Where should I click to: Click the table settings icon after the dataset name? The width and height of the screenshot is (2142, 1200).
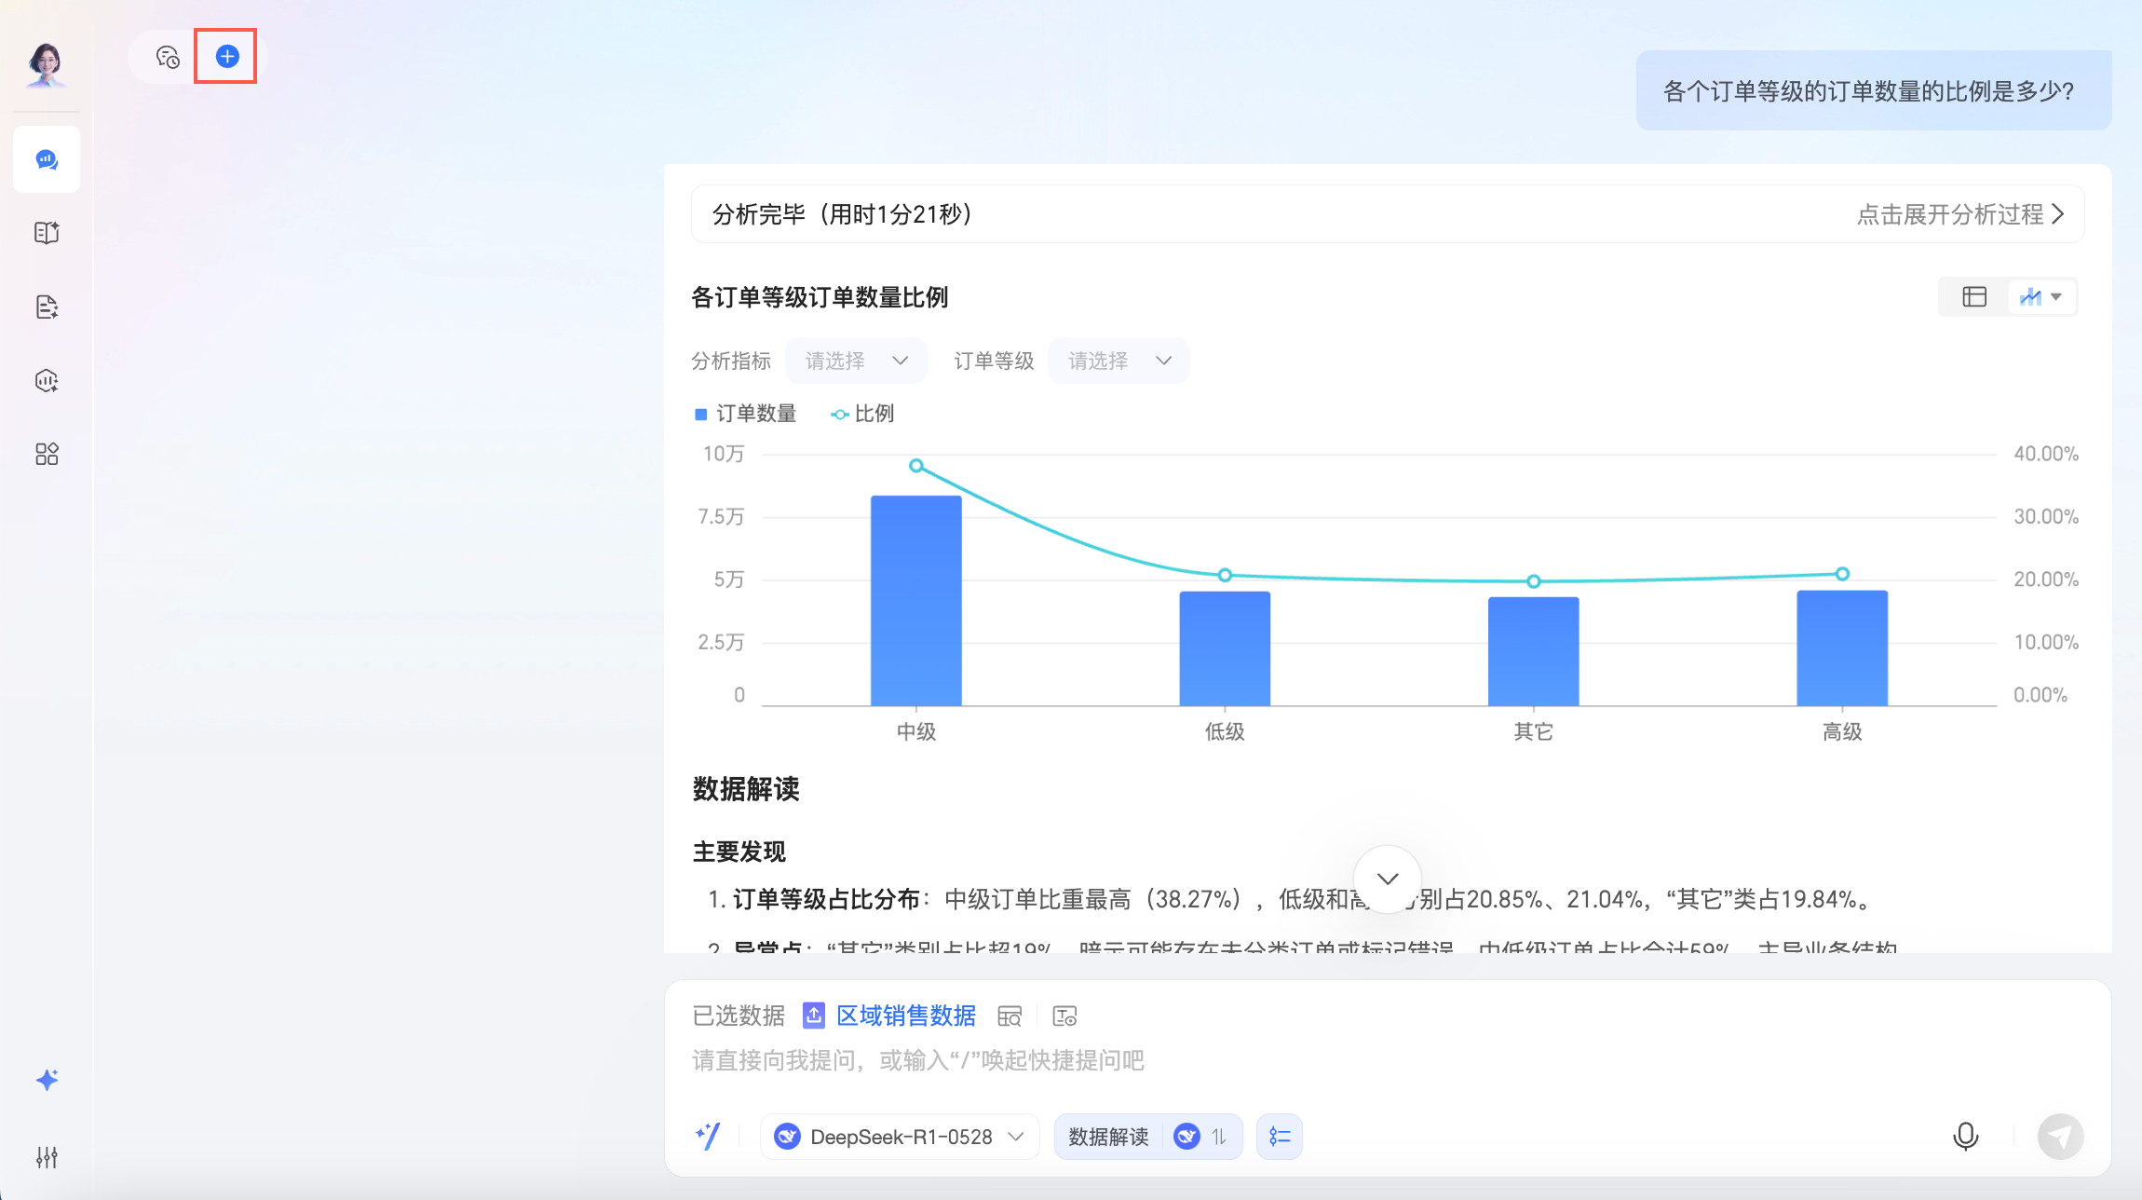tap(1064, 1016)
